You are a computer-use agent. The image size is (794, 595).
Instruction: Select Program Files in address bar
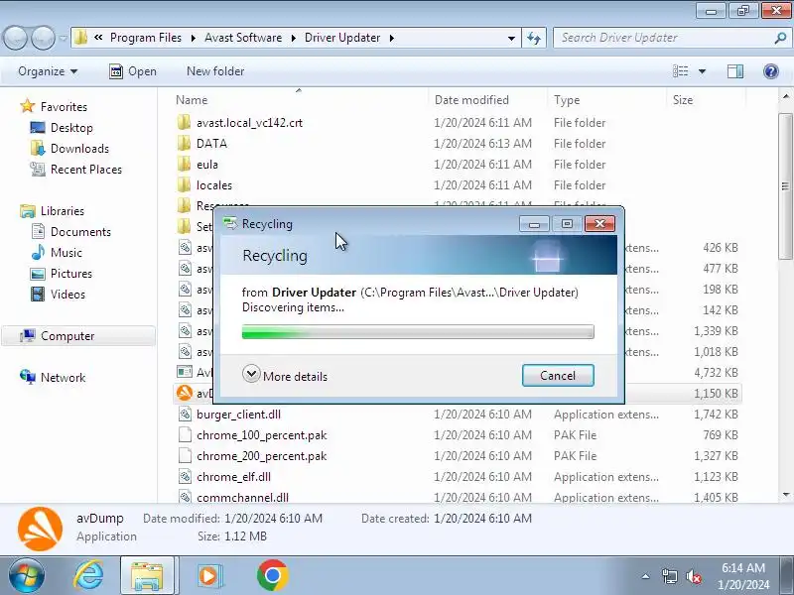(x=146, y=38)
